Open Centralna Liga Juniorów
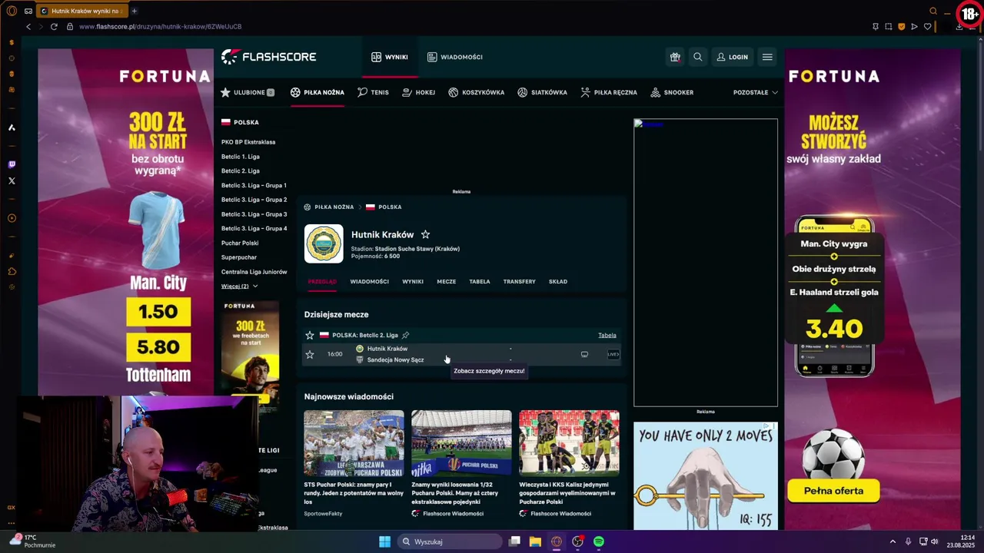The width and height of the screenshot is (984, 553). [x=254, y=272]
